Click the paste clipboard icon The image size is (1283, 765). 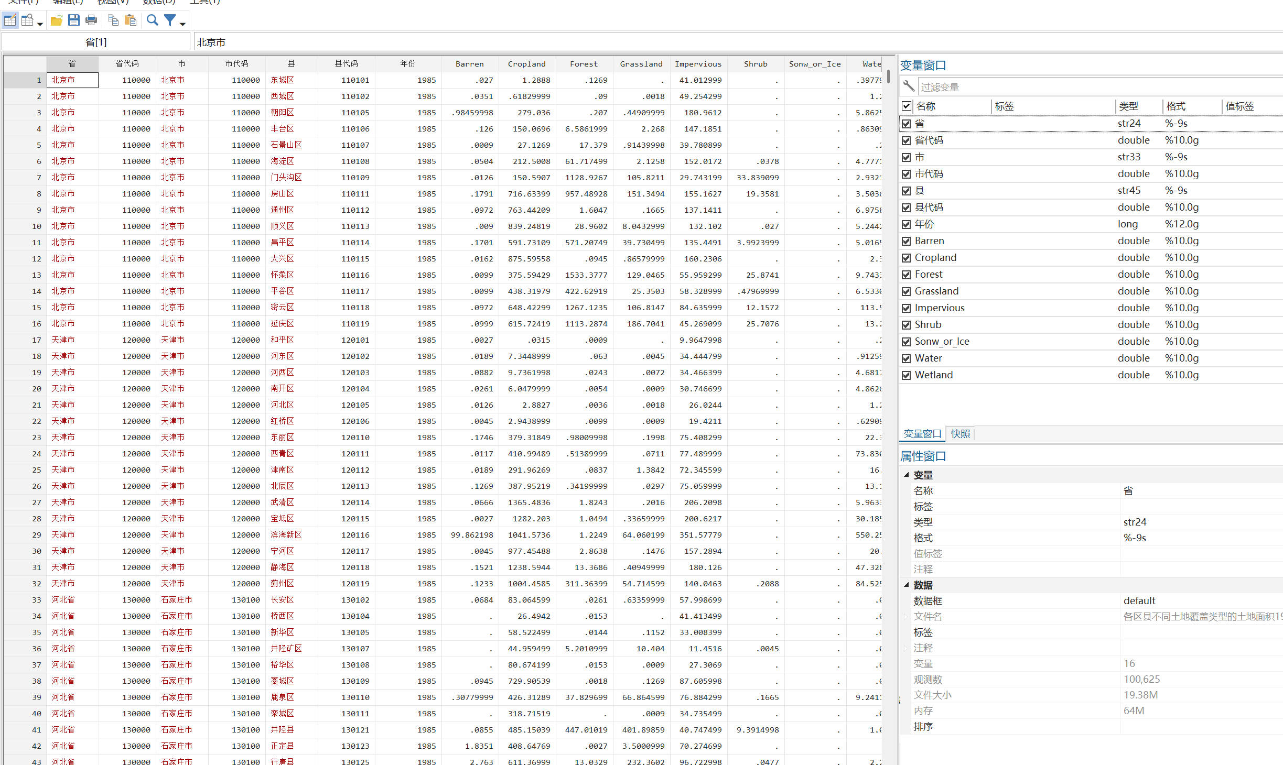(131, 20)
